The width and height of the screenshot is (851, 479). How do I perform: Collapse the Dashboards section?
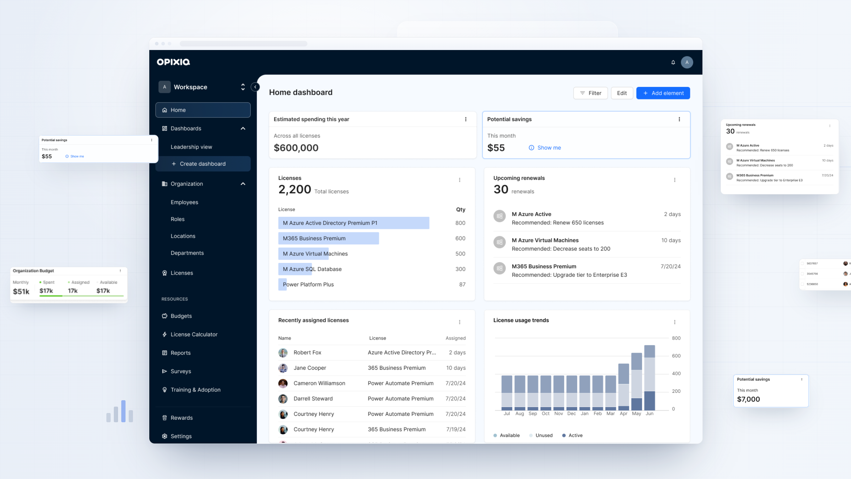tap(243, 128)
